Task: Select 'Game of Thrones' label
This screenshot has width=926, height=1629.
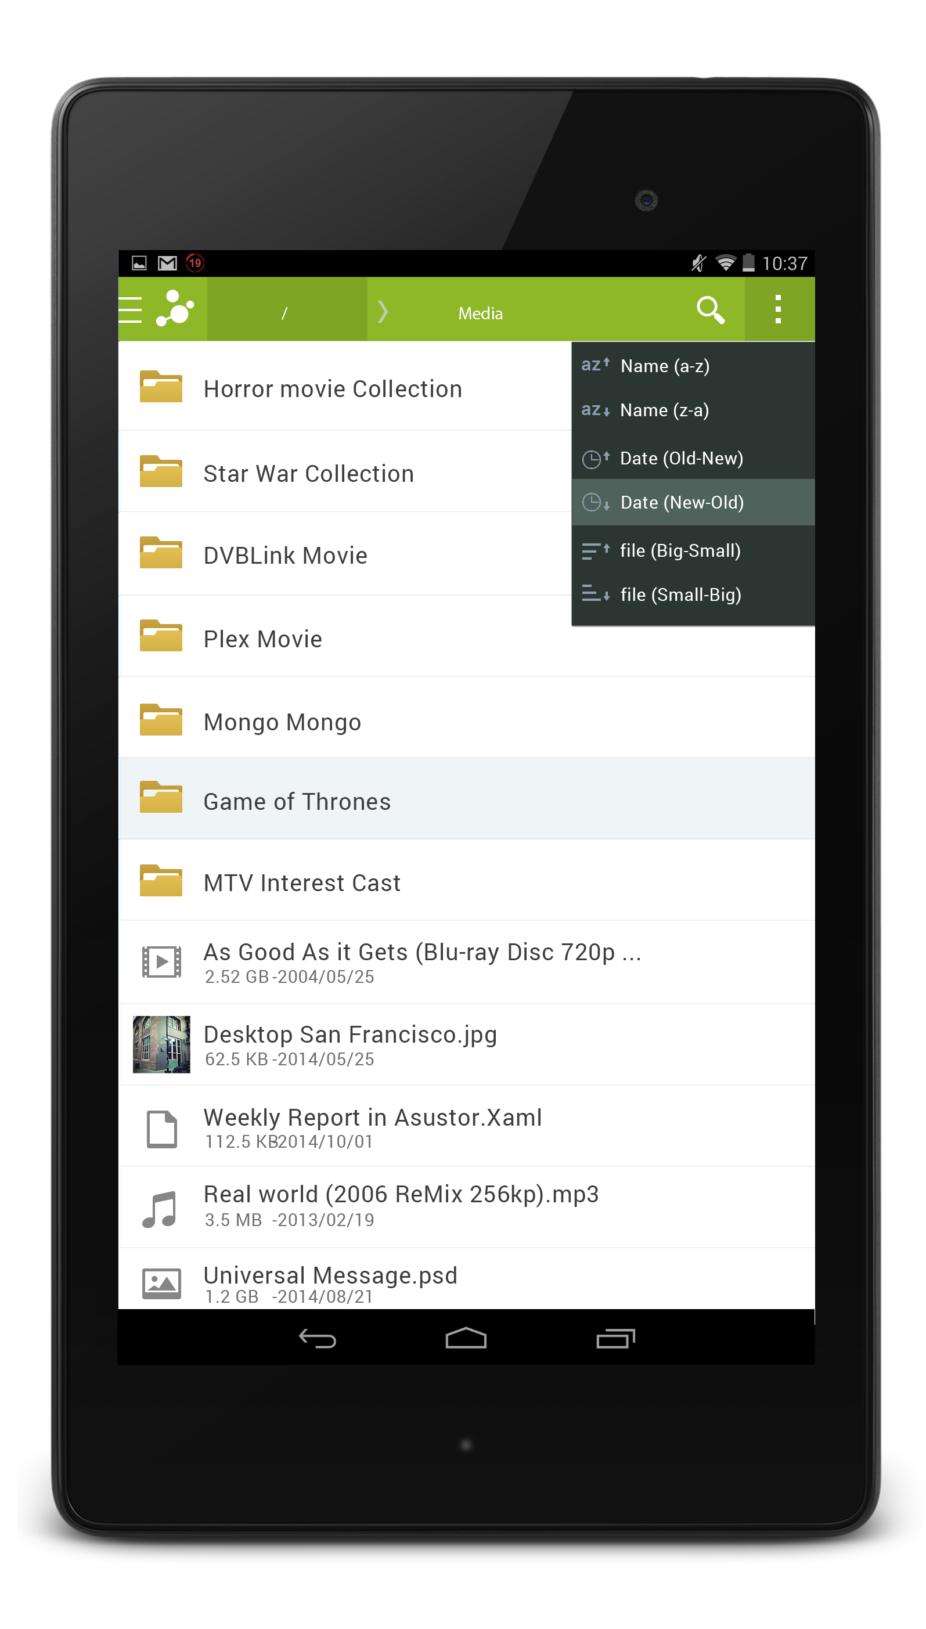Action: click(297, 802)
